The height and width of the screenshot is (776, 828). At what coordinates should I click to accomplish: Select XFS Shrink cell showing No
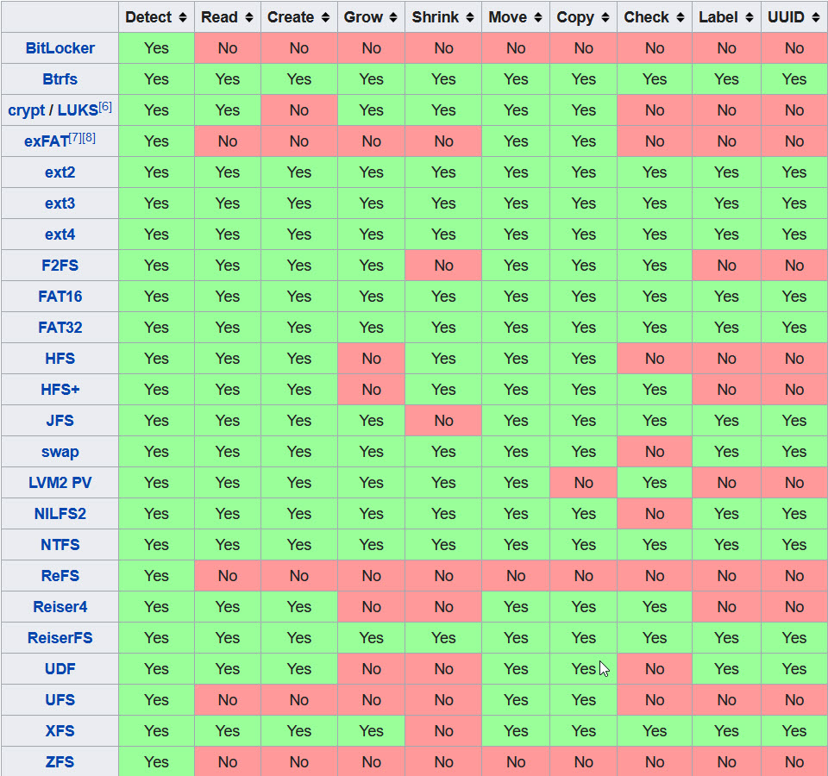click(443, 731)
